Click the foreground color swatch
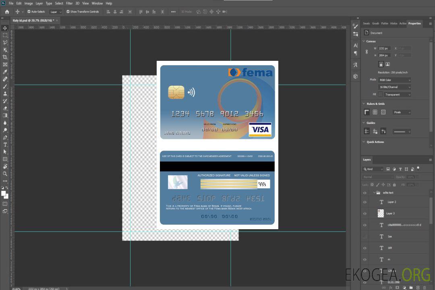435x290 pixels. point(4,194)
